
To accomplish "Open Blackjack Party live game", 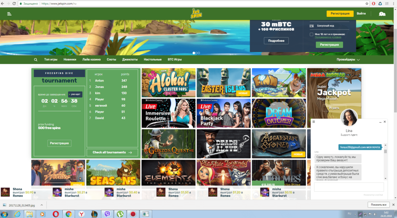I will pyautogui.click(x=224, y=113).
